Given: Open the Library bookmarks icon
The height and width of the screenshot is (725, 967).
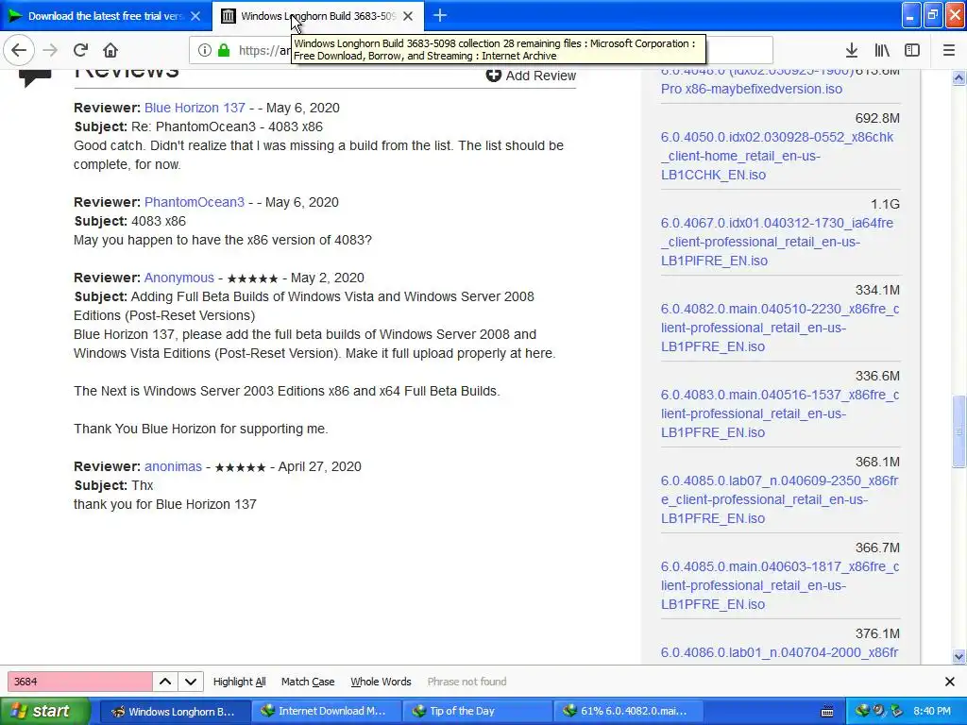Looking at the screenshot, I should [882, 51].
